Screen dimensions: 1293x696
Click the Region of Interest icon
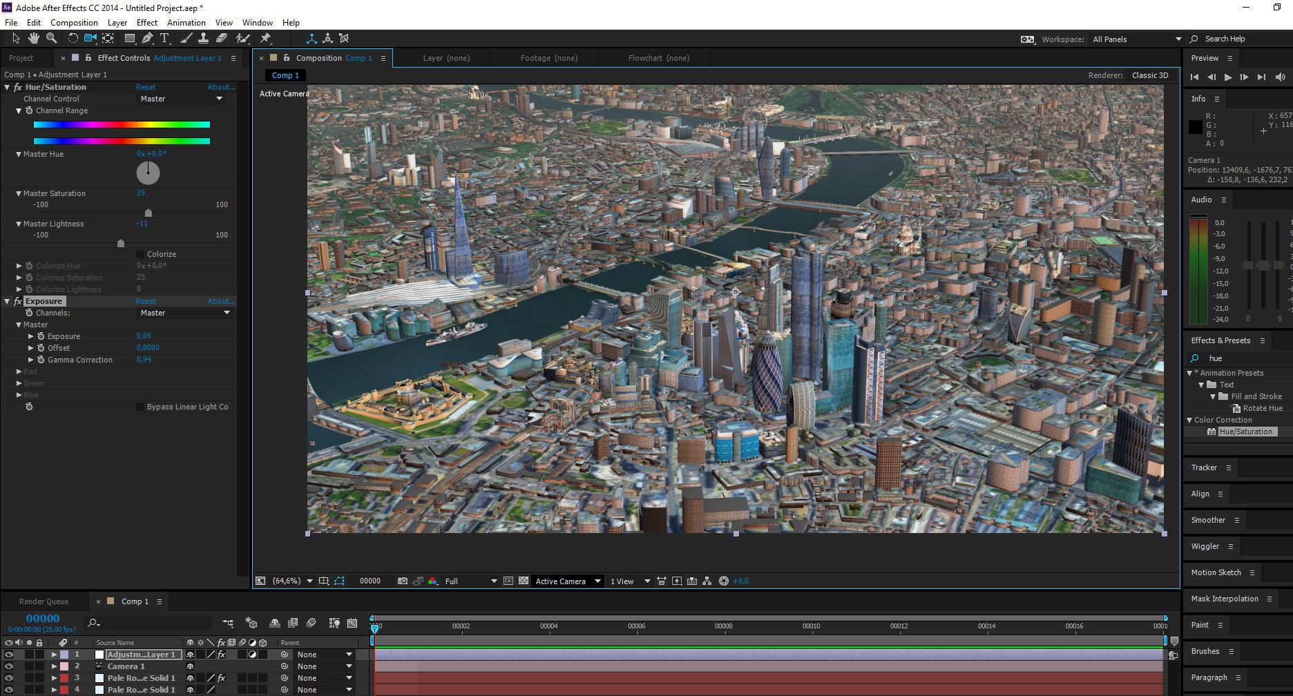click(508, 581)
